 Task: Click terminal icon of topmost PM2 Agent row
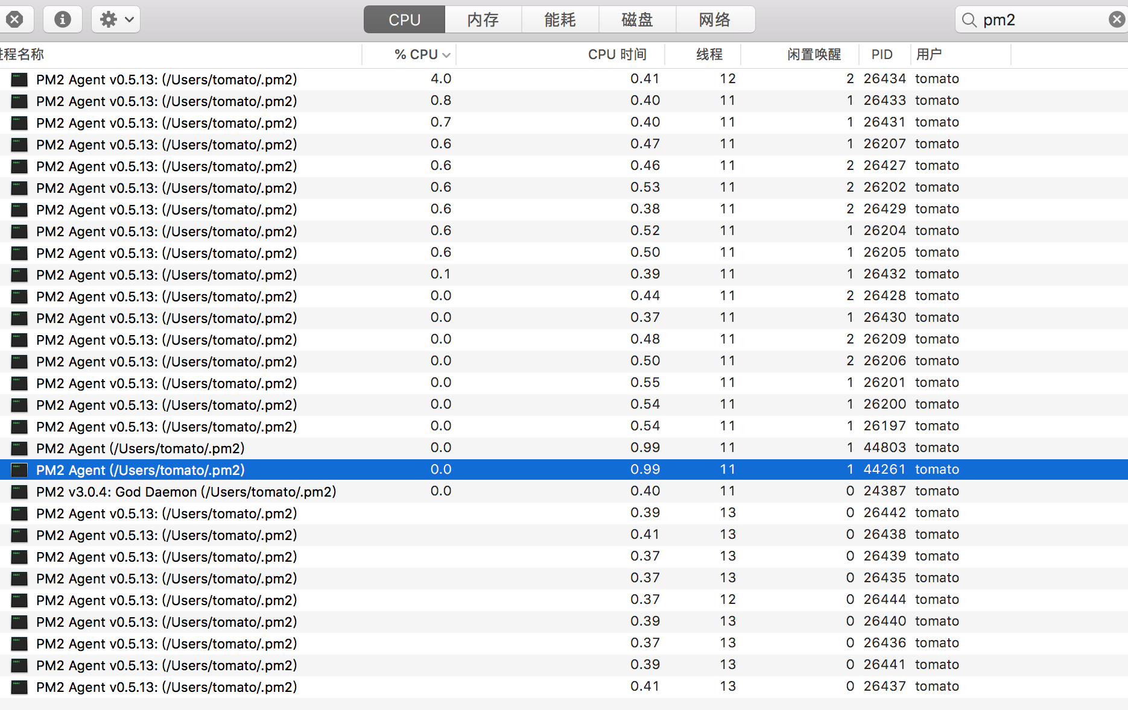(x=19, y=79)
